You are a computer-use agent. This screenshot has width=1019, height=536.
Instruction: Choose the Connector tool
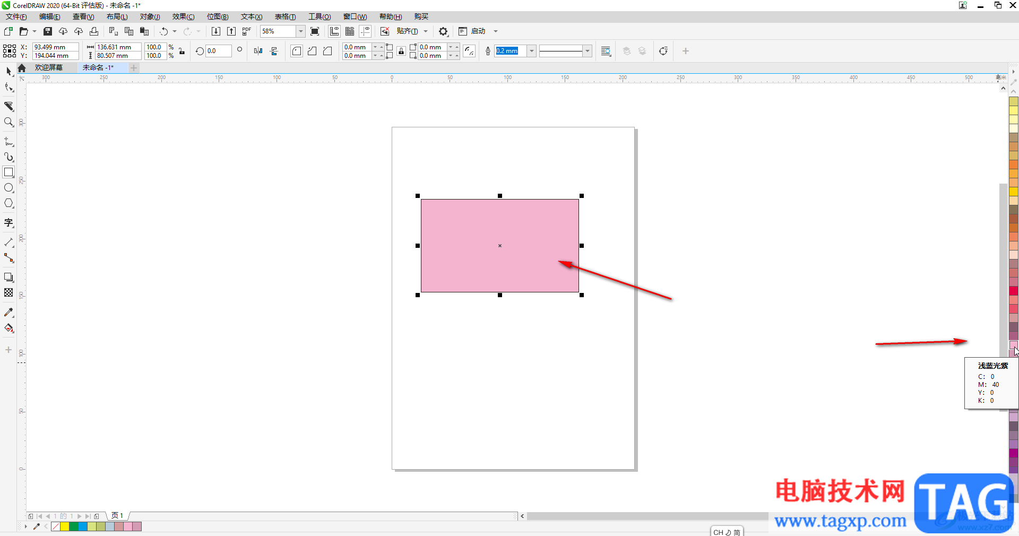[8, 258]
